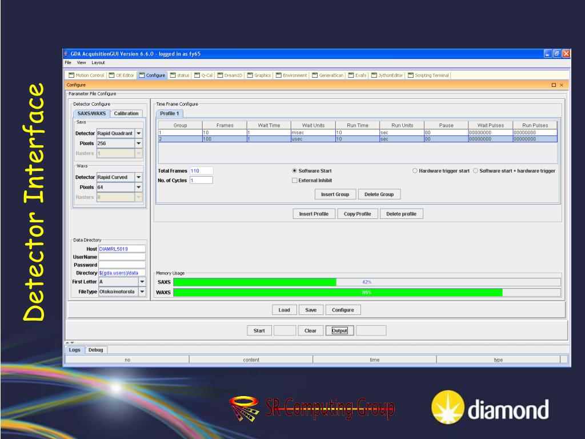Open Waxs Pixels dropdown showing 64
Screen dimensions: 585x439
pyautogui.click(x=139, y=187)
